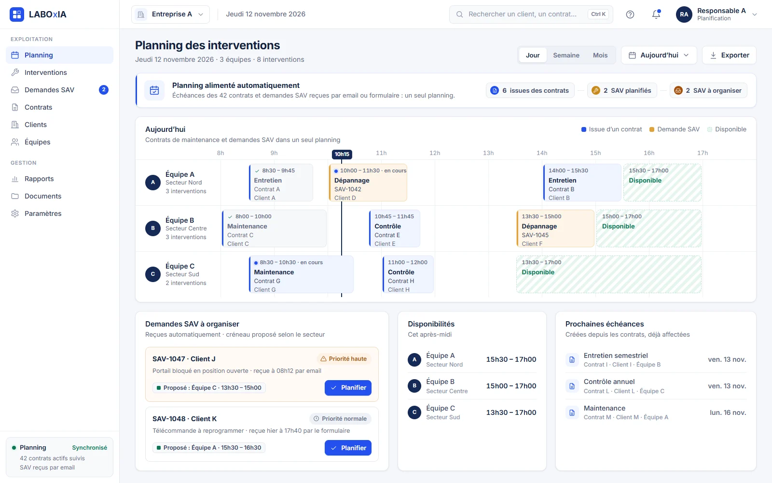
Task: Focus the client or contract search field
Action: (x=531, y=14)
